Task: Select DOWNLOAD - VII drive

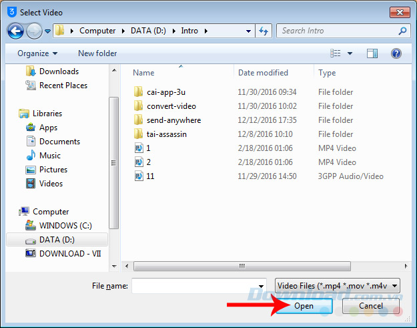Action: (x=70, y=254)
